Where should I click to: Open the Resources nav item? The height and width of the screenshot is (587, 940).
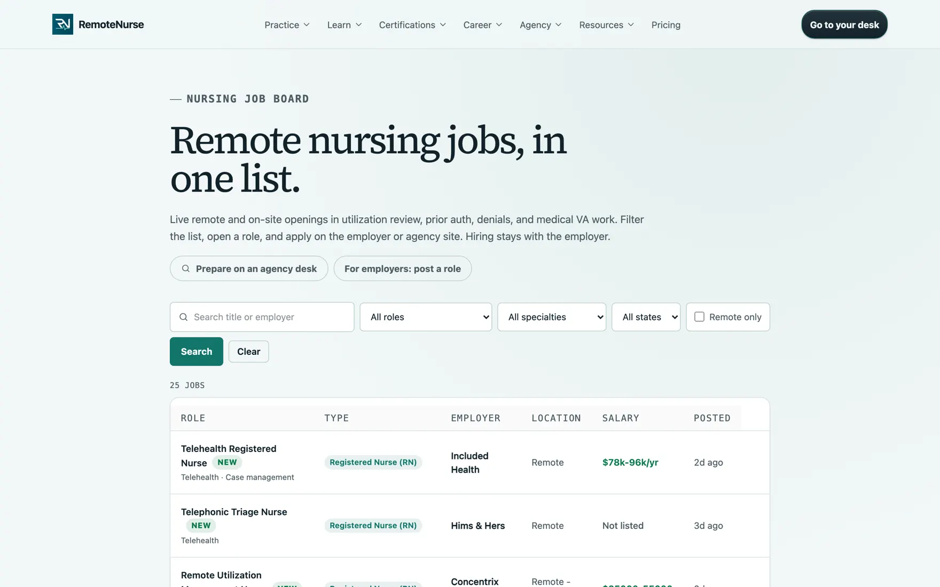[606, 25]
